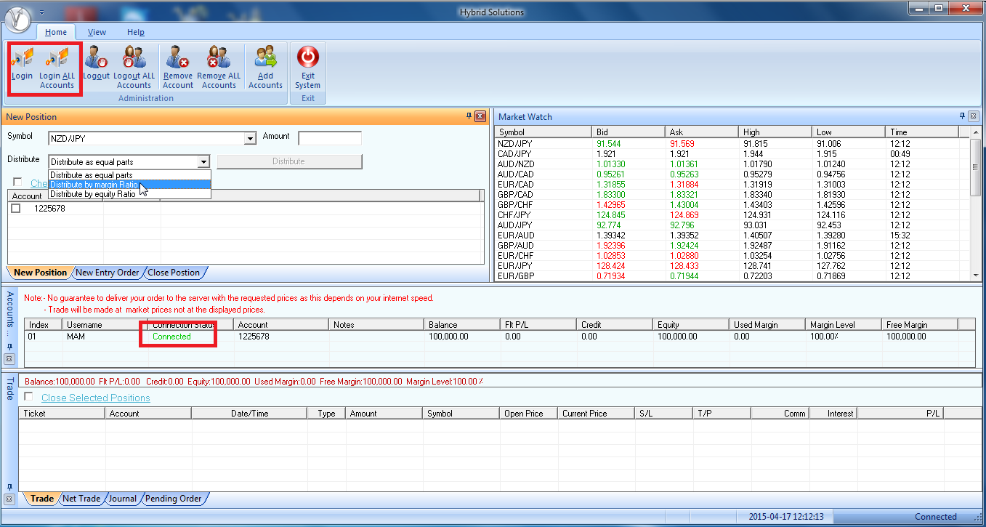Image resolution: width=986 pixels, height=527 pixels.
Task: Open the Symbol NZD/JPY dropdown
Action: click(250, 139)
